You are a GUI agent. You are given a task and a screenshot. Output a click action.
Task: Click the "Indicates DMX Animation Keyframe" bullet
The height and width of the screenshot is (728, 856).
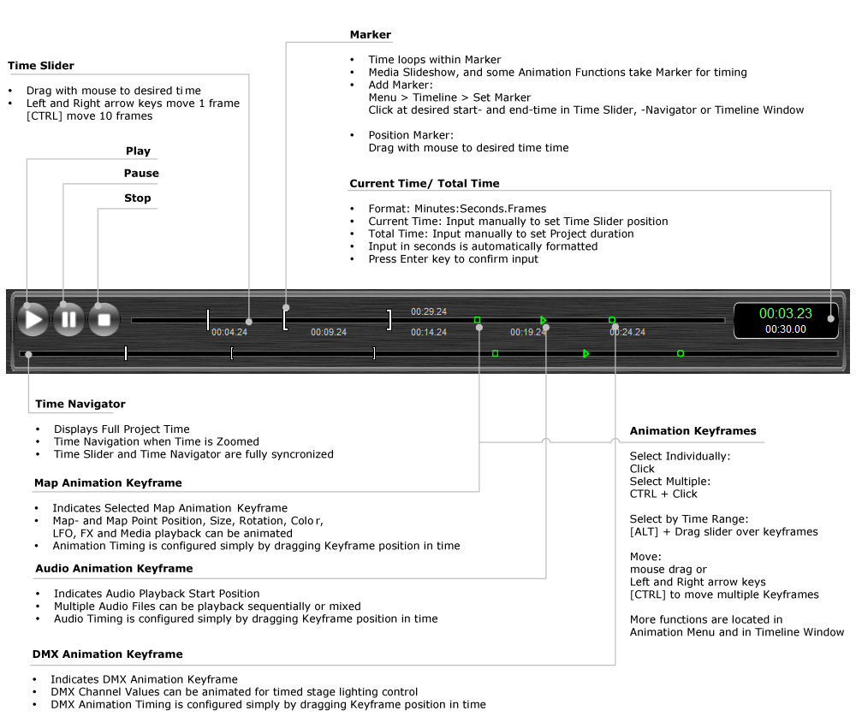(144, 679)
